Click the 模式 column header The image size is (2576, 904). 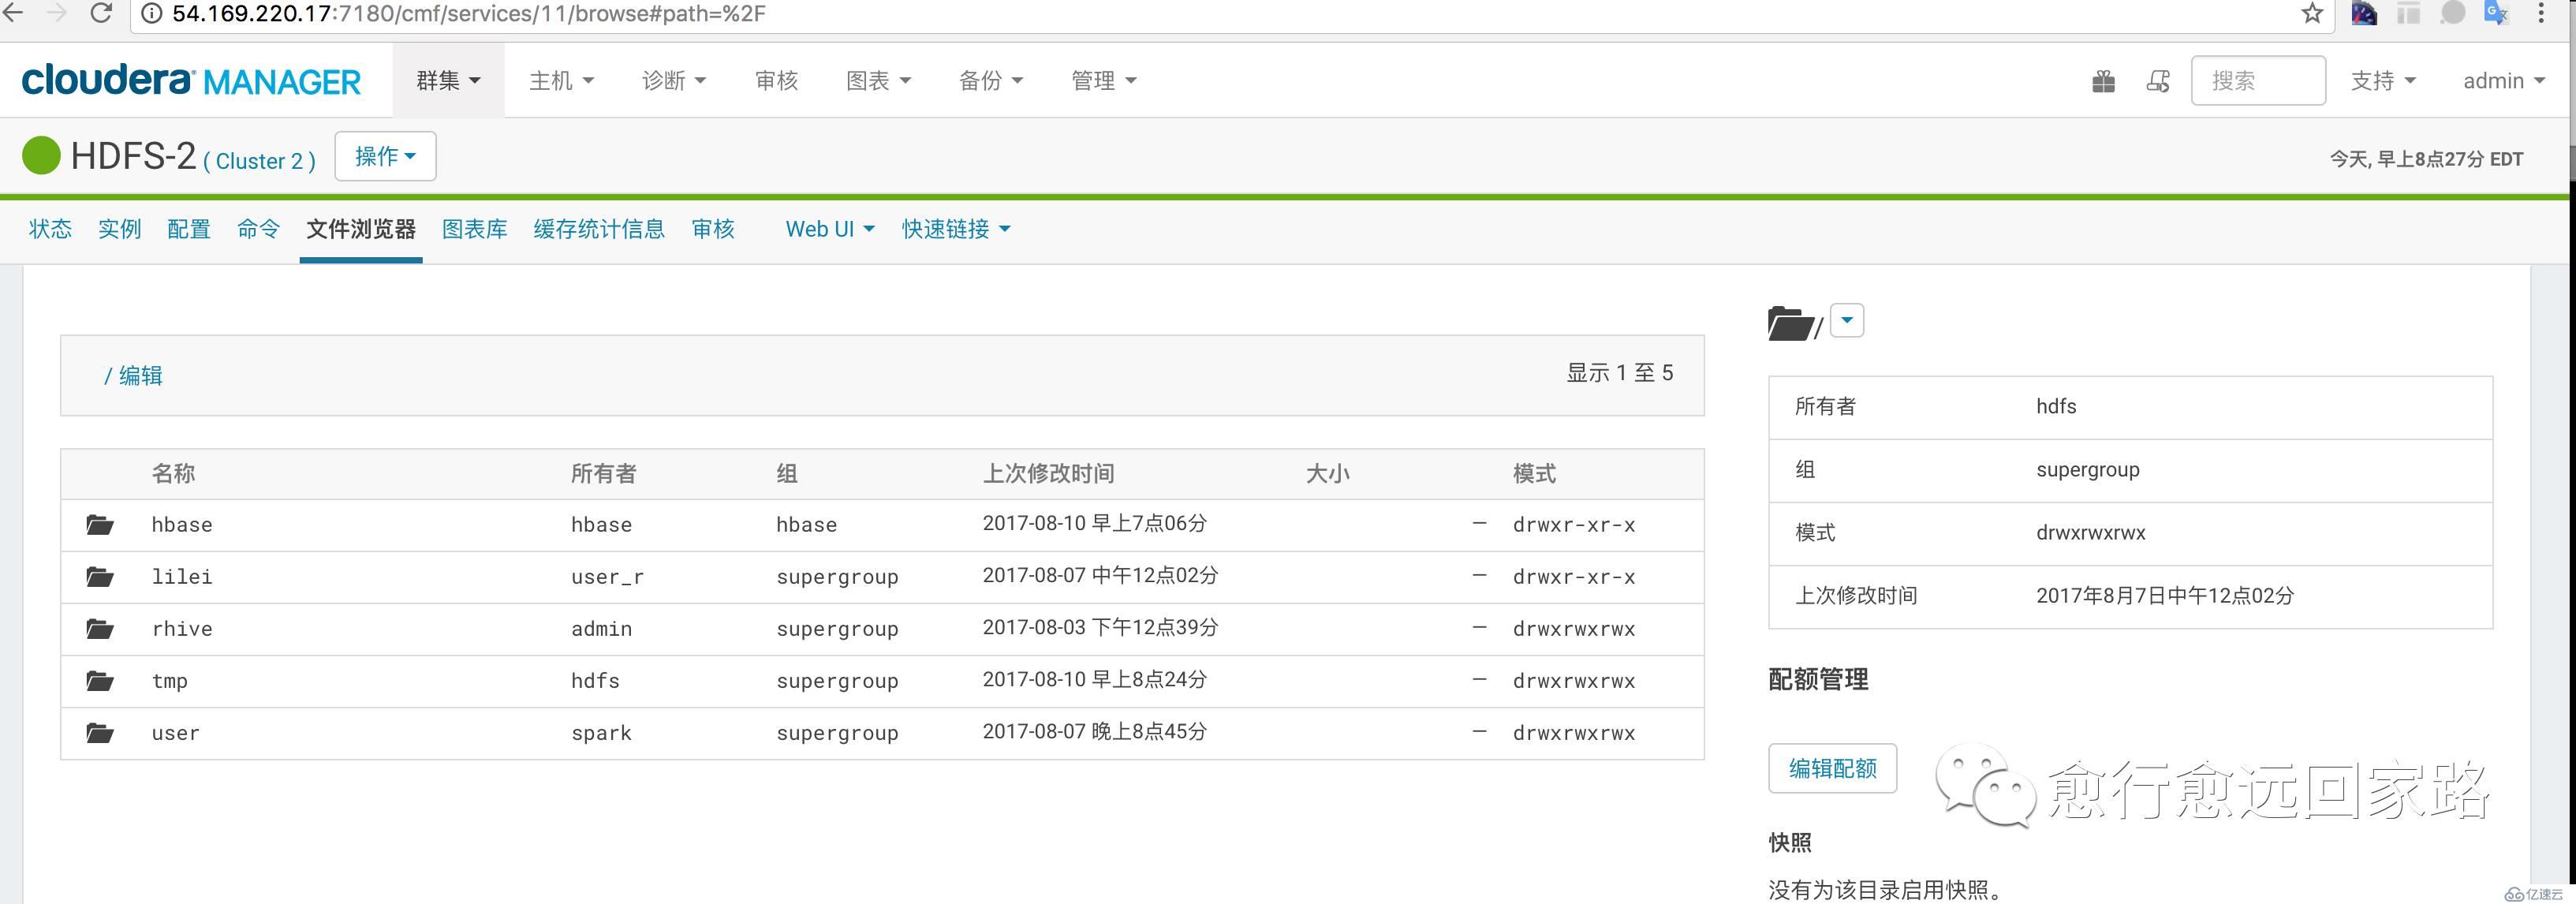coord(1534,473)
